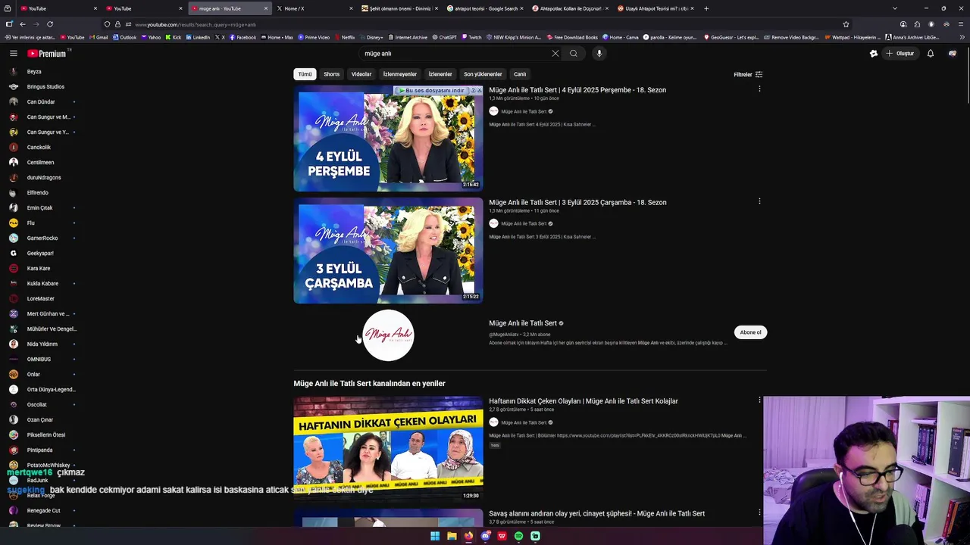Select the İzlenenler filter chip

pos(440,74)
